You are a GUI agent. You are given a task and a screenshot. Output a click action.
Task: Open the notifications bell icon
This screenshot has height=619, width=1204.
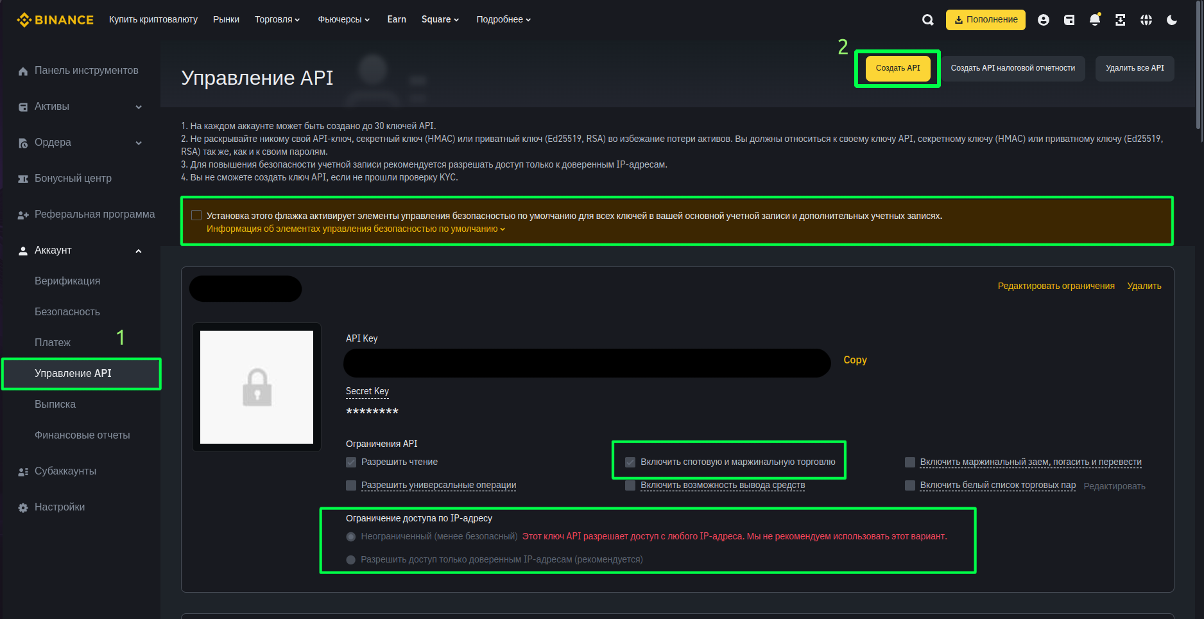pyautogui.click(x=1095, y=20)
